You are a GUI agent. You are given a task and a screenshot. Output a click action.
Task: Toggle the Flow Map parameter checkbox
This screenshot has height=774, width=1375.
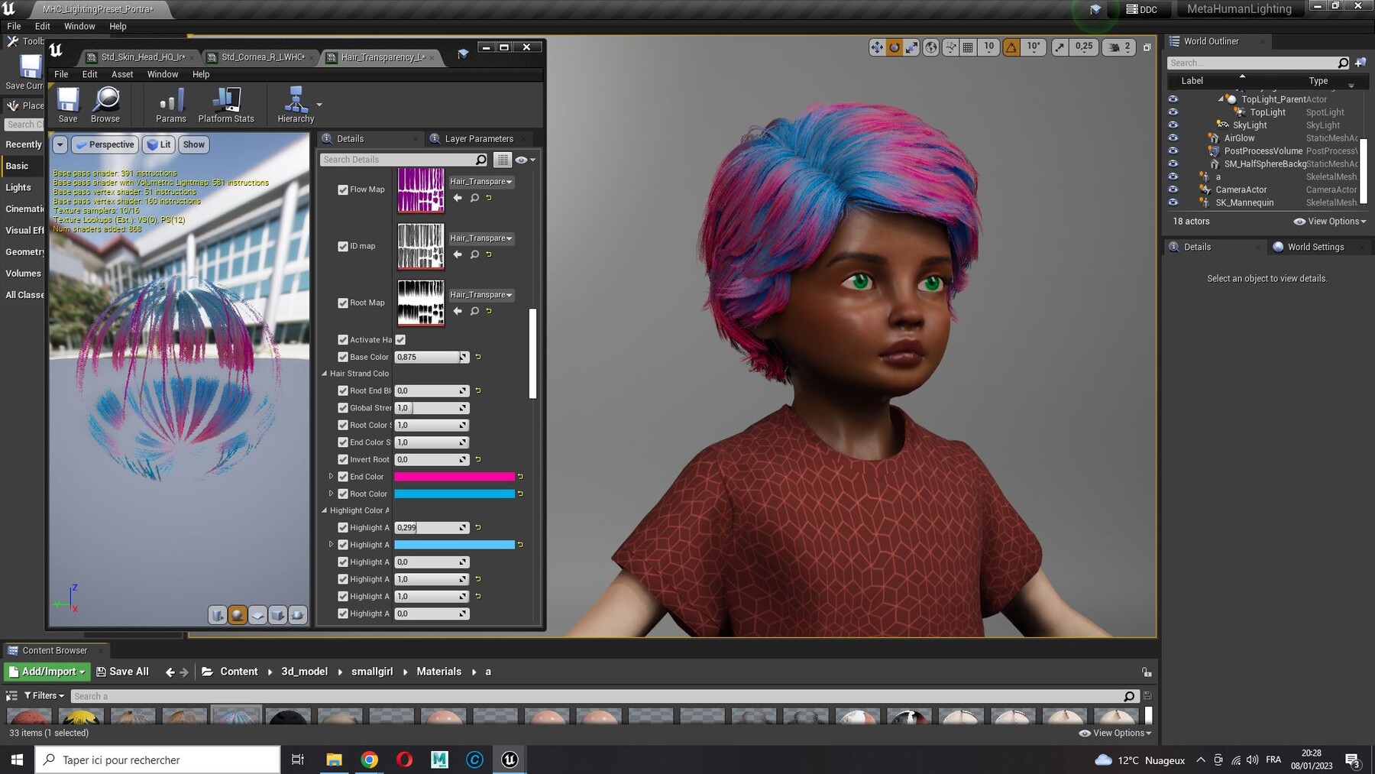343,189
